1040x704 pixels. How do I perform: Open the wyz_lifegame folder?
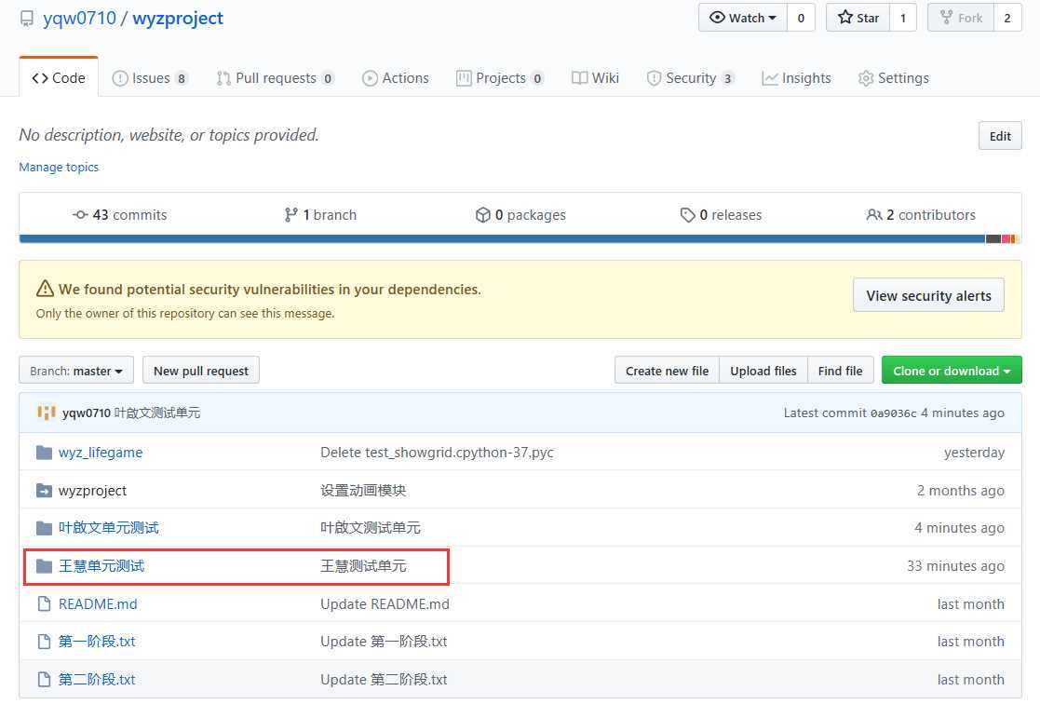(101, 453)
